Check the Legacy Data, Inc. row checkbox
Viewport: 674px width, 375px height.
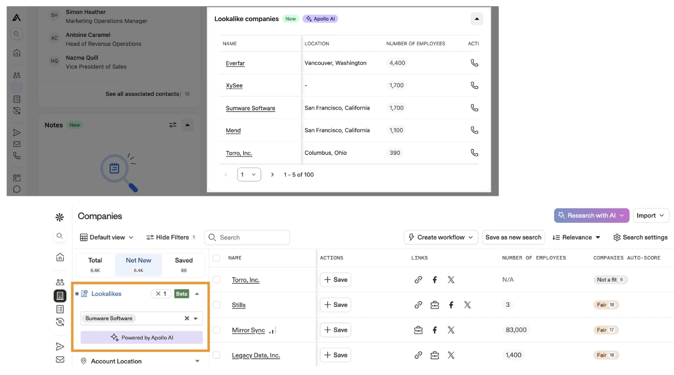[x=216, y=355]
